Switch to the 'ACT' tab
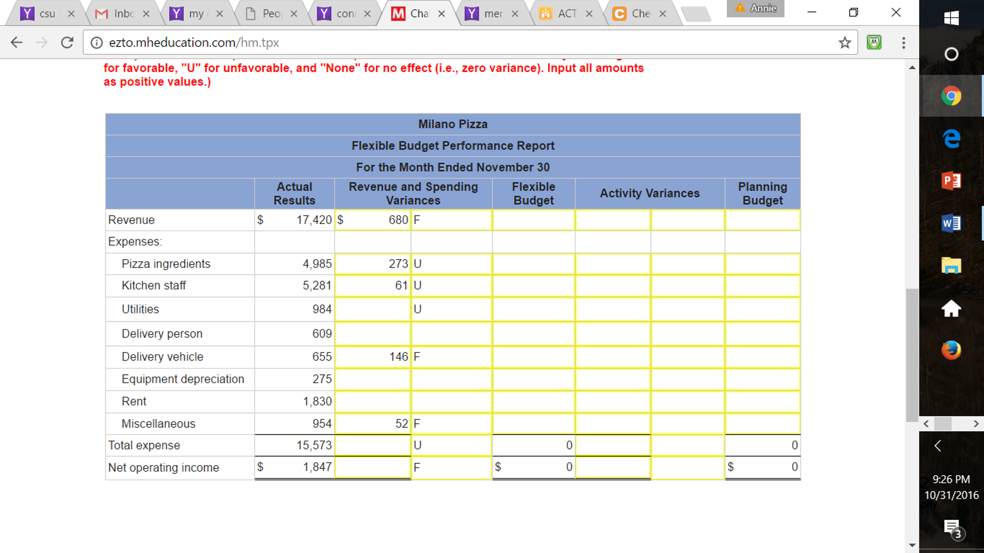 pyautogui.click(x=566, y=13)
